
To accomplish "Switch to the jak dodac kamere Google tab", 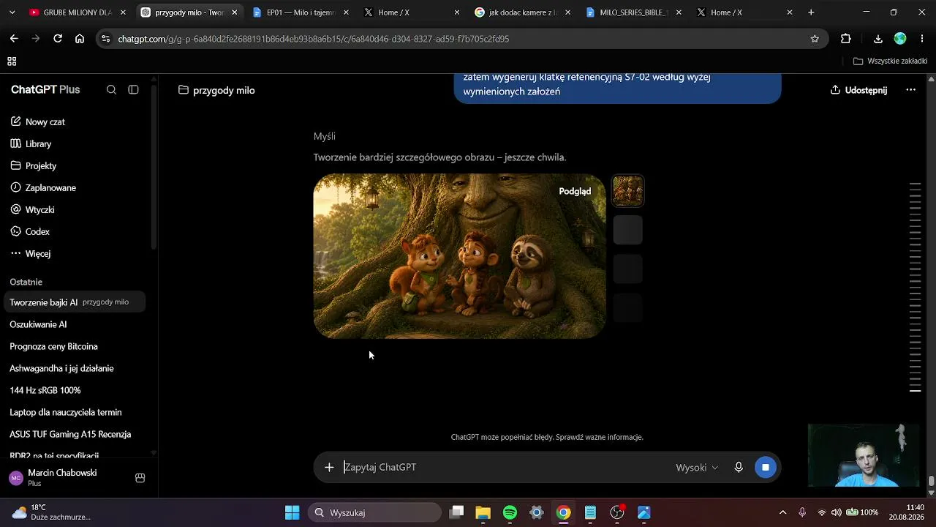I will coord(524,12).
